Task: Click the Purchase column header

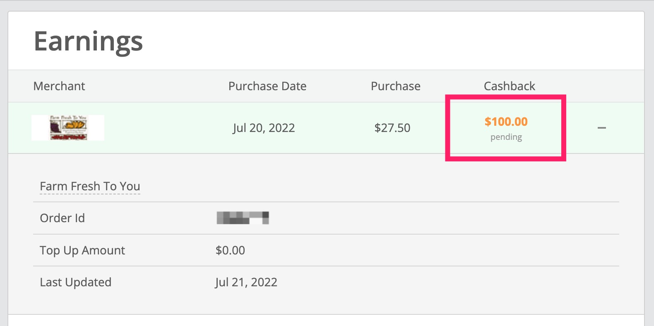Action: (395, 86)
